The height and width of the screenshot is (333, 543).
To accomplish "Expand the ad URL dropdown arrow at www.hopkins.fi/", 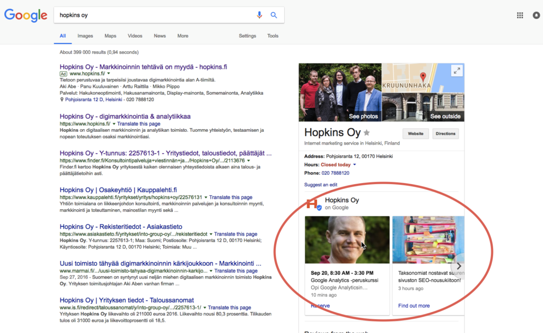I will click(109, 74).
